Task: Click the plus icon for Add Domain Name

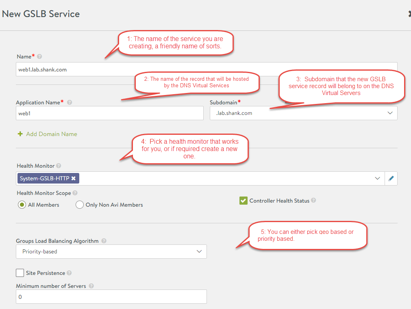Action: (x=20, y=134)
